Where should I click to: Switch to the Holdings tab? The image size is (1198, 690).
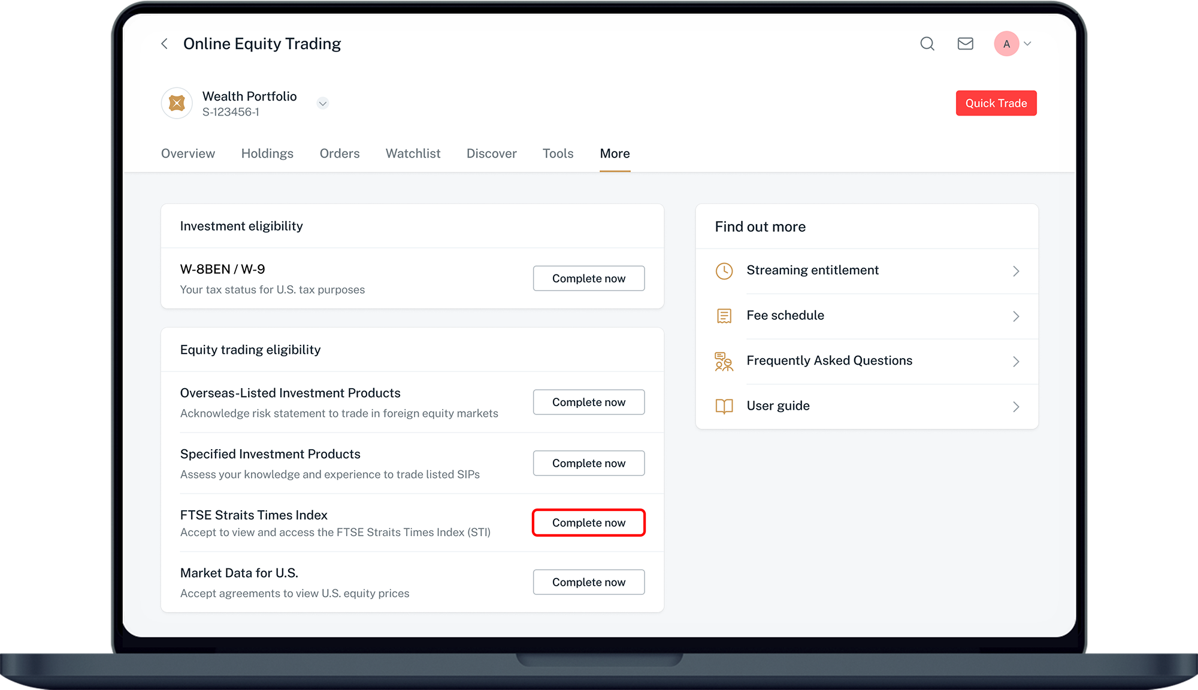coord(267,153)
